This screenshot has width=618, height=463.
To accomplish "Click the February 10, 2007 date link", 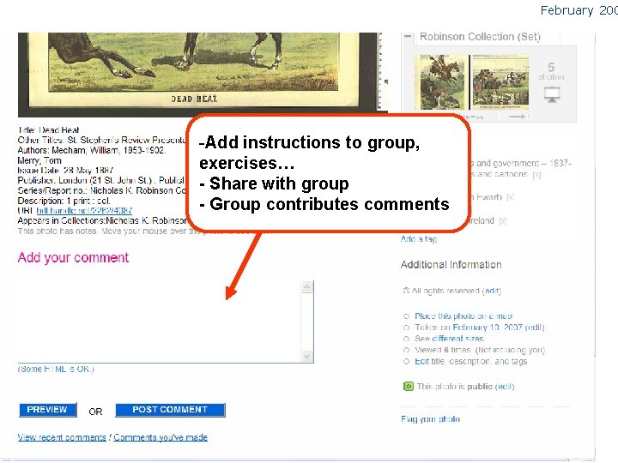I will 488,328.
